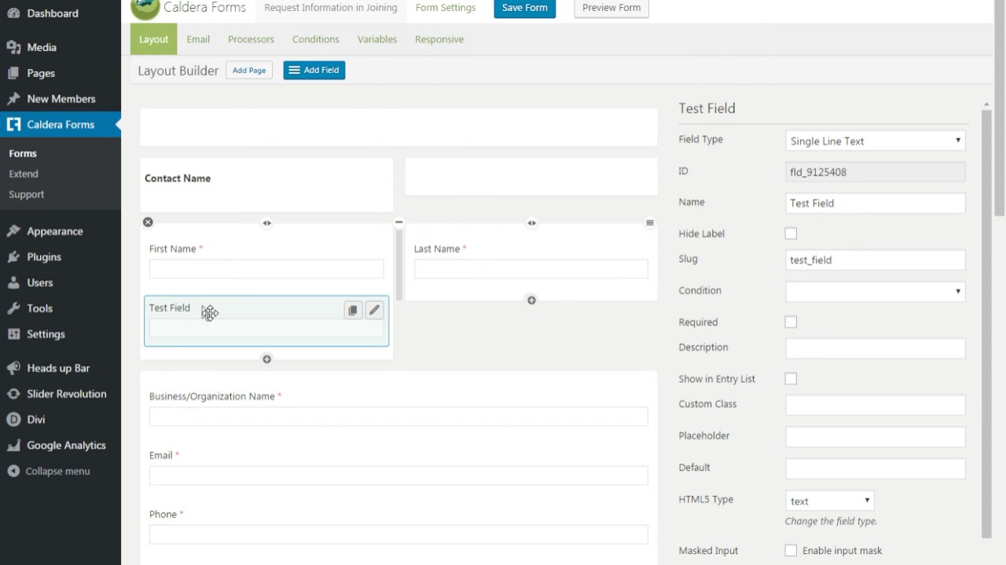Screen dimensions: 1006x565
Task: Click First Name column split arrows
Action: pos(266,223)
